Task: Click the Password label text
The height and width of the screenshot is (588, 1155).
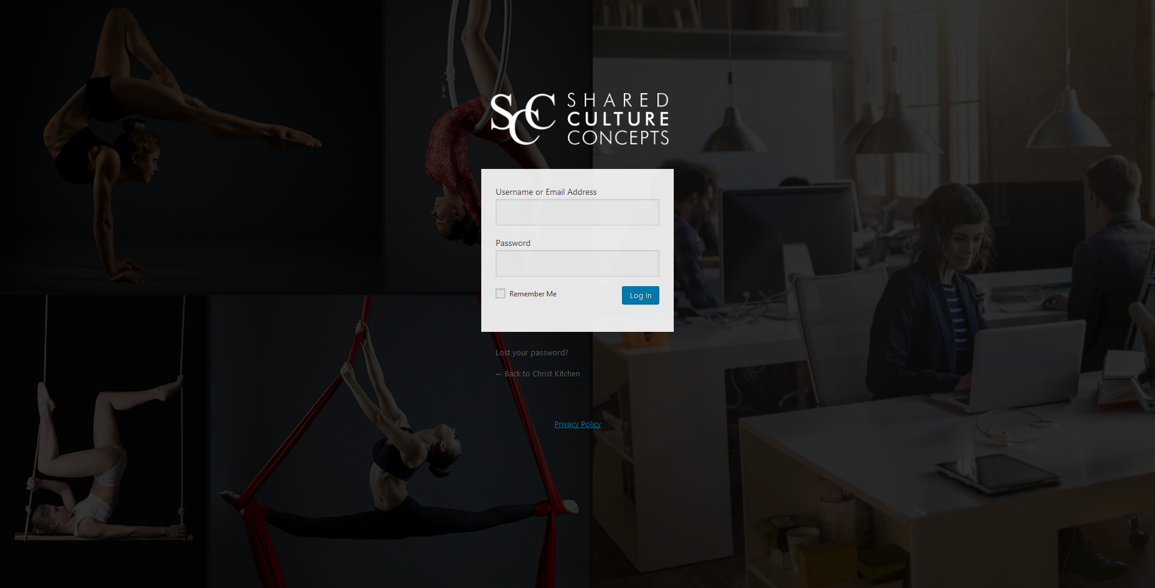Action: pyautogui.click(x=513, y=243)
